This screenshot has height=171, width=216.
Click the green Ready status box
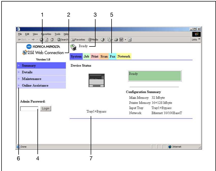155,76
